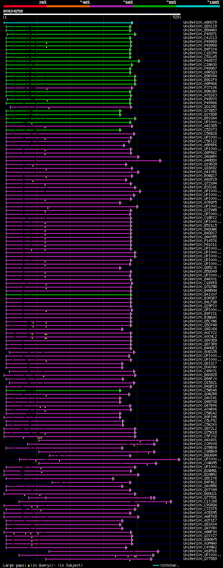Open UniRef100_P49966 entry

pyautogui.click(x=200, y=103)
